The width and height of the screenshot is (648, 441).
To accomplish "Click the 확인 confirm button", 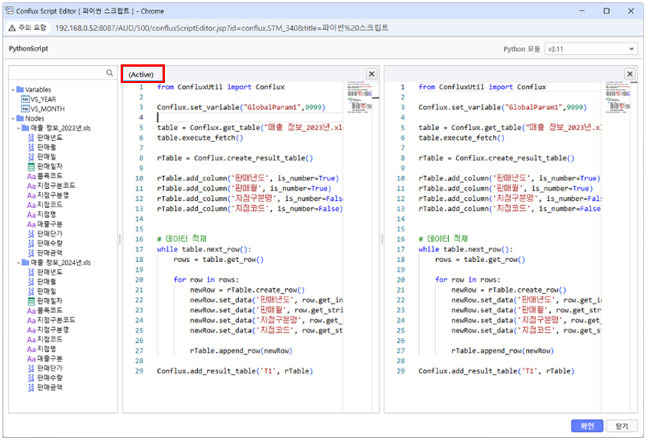I will (x=587, y=425).
